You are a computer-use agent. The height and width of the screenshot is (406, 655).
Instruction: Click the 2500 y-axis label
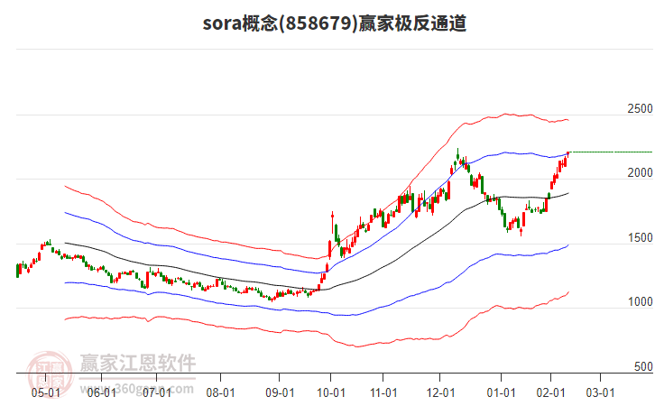point(640,108)
